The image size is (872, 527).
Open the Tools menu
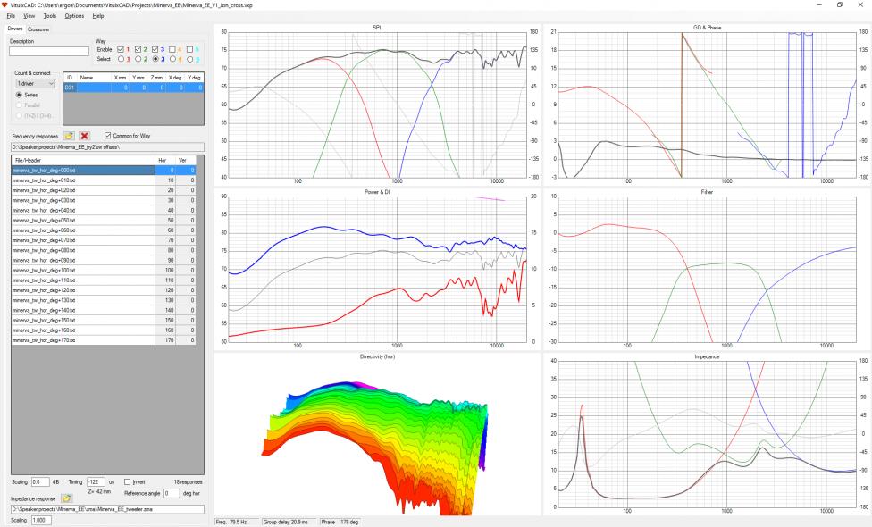coord(49,16)
